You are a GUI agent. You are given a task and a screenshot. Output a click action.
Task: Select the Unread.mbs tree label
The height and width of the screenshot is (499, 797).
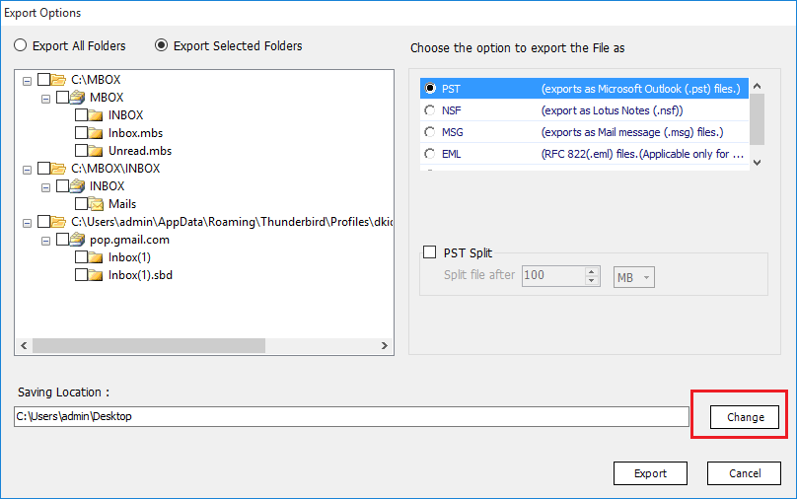point(140,151)
